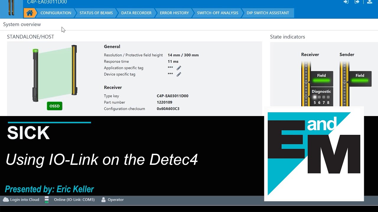The width and height of the screenshot is (378, 212).
Task: Click the Part number value 1220109
Action: click(x=164, y=102)
